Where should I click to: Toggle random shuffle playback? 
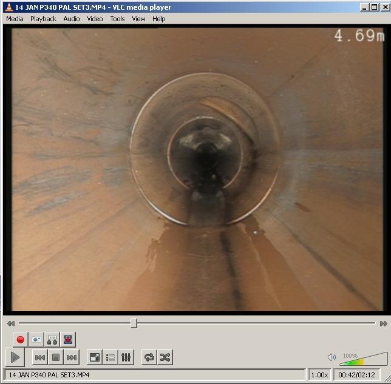tap(165, 357)
